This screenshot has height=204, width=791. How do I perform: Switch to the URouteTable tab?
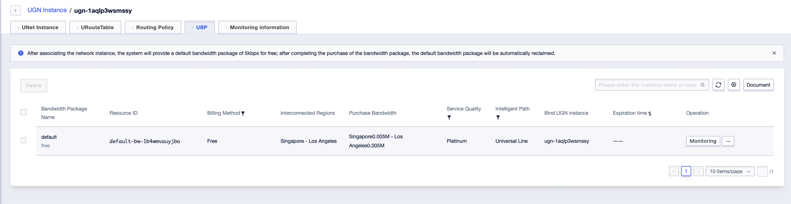click(95, 27)
